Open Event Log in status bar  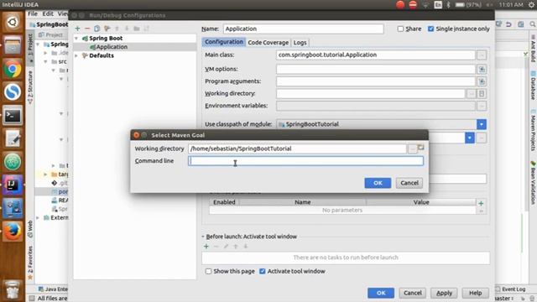point(510,289)
